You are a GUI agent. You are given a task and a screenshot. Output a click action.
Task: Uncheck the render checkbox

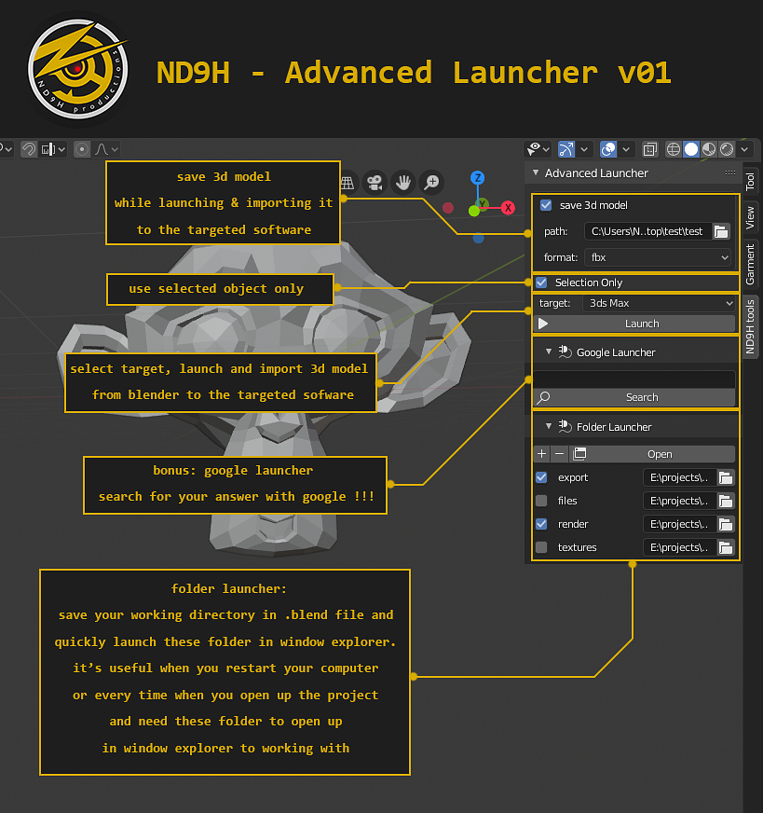point(539,523)
